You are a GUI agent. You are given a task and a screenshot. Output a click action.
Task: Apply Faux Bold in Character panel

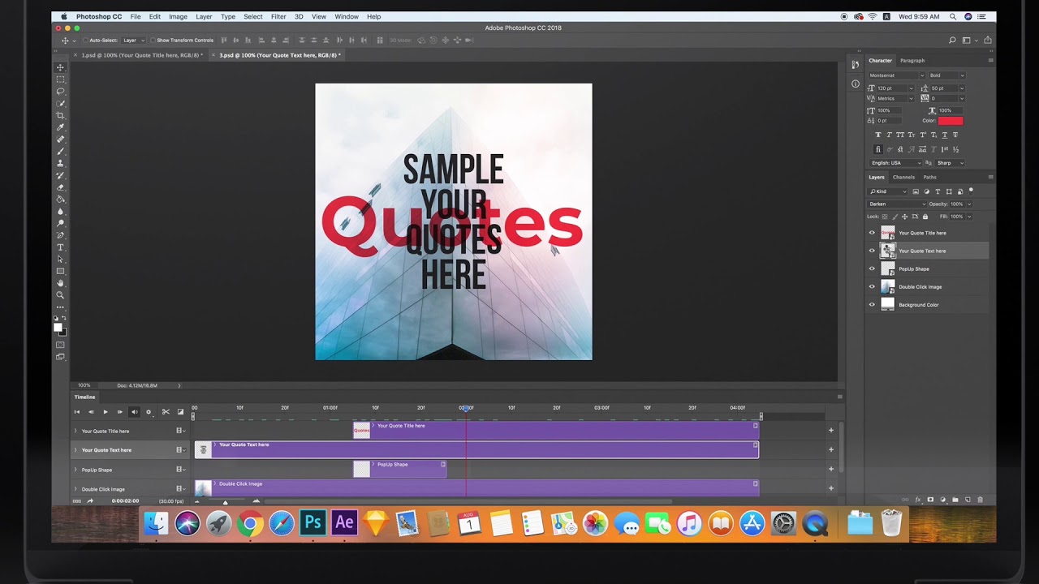(878, 135)
